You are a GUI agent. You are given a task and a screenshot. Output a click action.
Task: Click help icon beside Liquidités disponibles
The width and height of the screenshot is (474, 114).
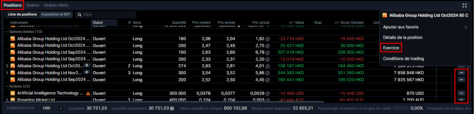coord(172,108)
